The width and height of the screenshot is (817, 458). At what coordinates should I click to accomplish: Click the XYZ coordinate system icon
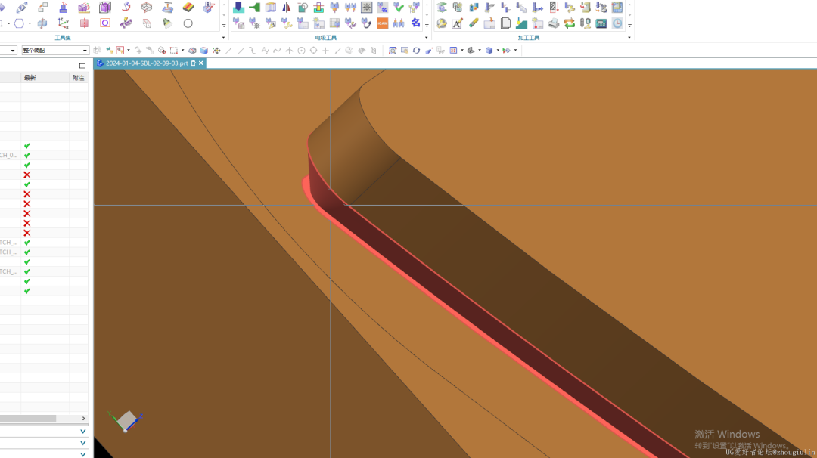(63, 23)
